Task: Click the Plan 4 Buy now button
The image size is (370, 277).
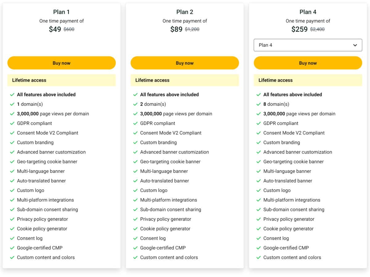Action: [x=308, y=63]
